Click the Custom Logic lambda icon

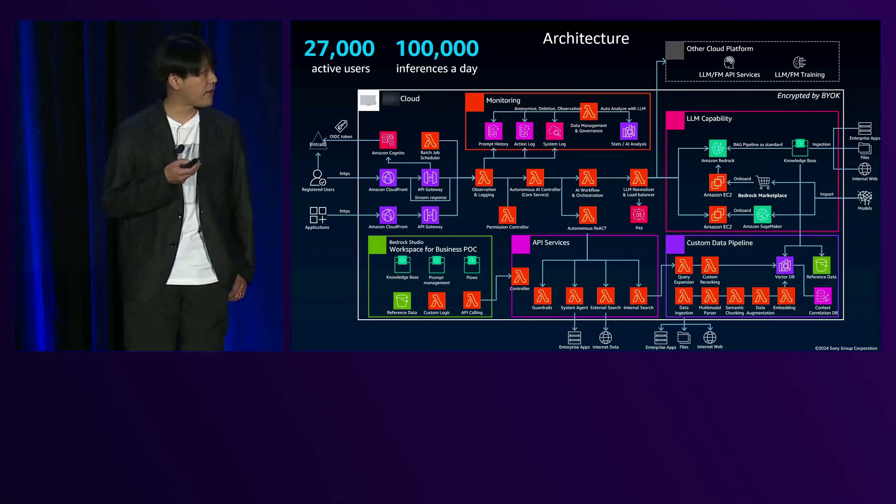pos(437,301)
